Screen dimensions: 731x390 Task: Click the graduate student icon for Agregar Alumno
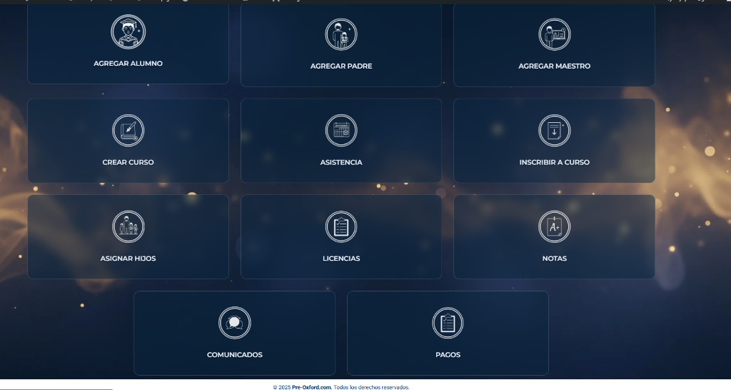click(x=128, y=31)
